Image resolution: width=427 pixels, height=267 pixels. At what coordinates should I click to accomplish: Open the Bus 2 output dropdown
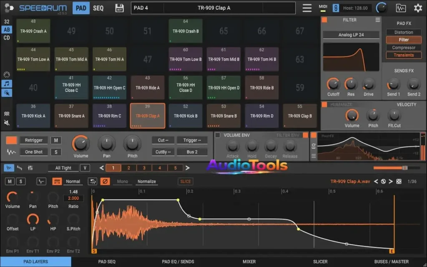pyautogui.click(x=192, y=152)
